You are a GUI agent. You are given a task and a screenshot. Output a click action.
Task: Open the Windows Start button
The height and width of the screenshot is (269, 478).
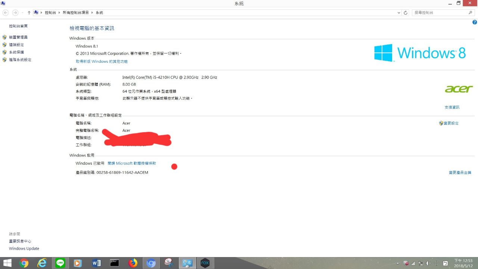tap(7, 263)
